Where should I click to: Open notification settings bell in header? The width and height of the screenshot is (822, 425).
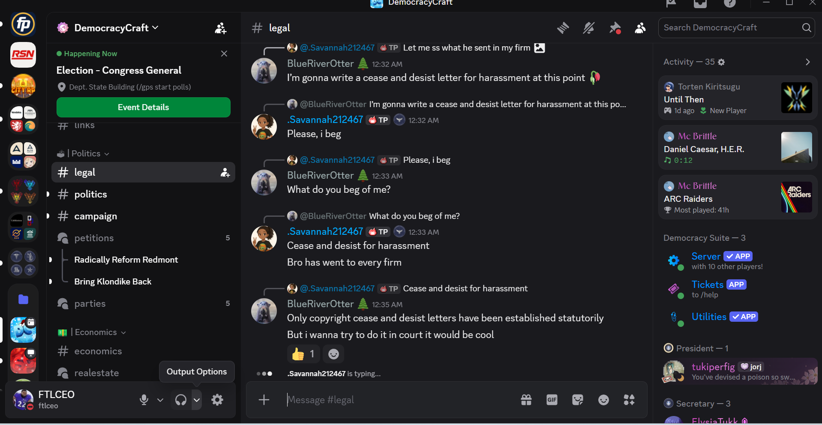[x=589, y=28]
